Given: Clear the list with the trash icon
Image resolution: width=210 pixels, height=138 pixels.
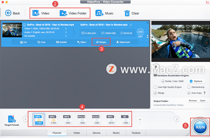Looking at the screenshot, I should [x=132, y=13].
